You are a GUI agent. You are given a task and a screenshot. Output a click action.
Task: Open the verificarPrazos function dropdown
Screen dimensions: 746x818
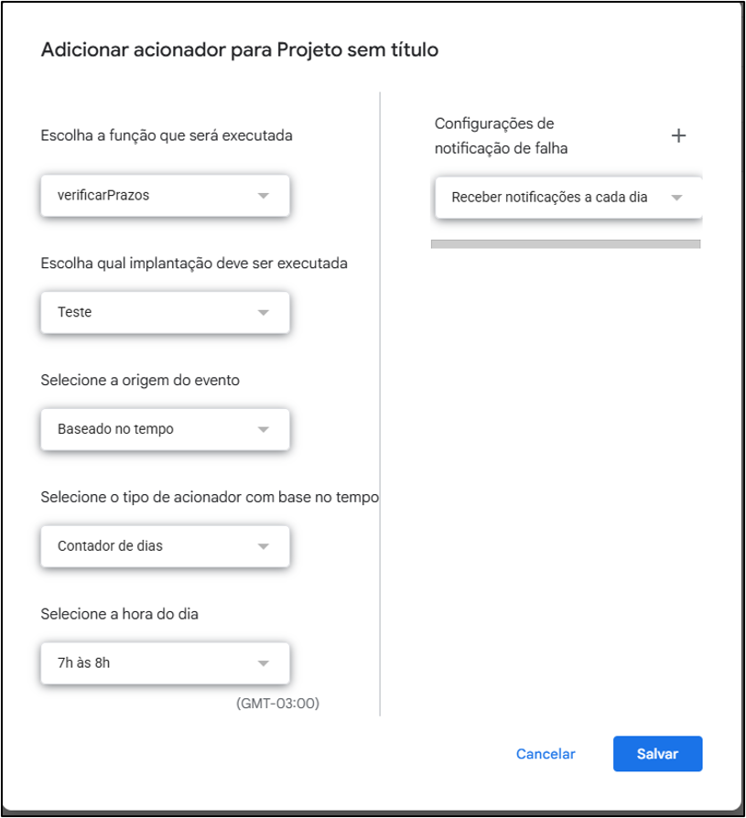pyautogui.click(x=165, y=196)
